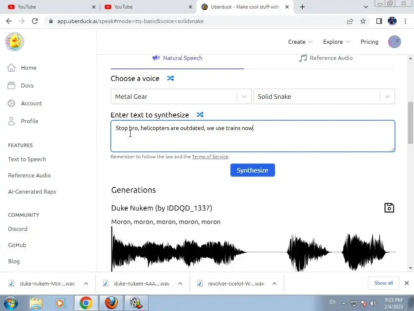The width and height of the screenshot is (414, 311).
Task: Click the page vertical scrollbar thumb
Action: pos(410,123)
